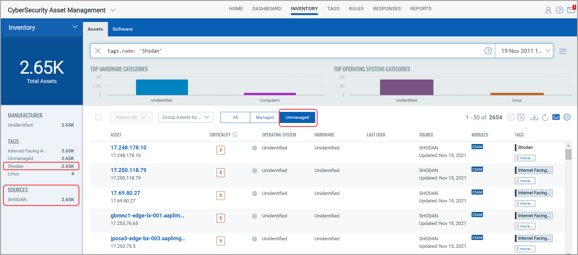
Task: Click the Shodan tag chip on first row
Action: pos(525,147)
